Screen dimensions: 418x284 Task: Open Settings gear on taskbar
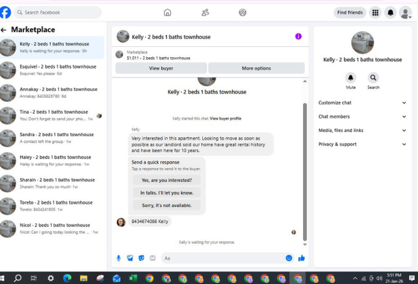pyautogui.click(x=51, y=279)
